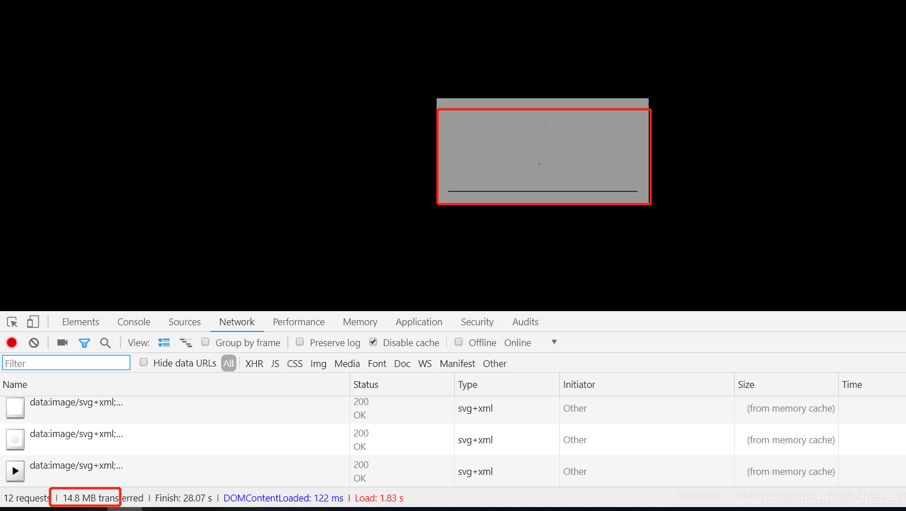Viewport: 906px width, 511px height.
Task: Open the Elements tab
Action: 80,322
